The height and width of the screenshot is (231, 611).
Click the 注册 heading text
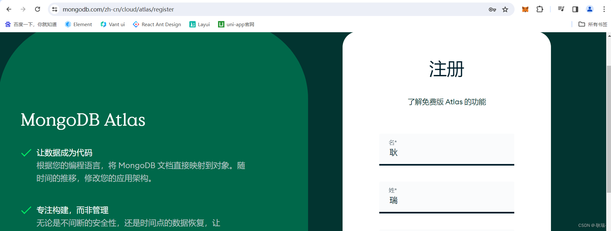[x=447, y=69]
